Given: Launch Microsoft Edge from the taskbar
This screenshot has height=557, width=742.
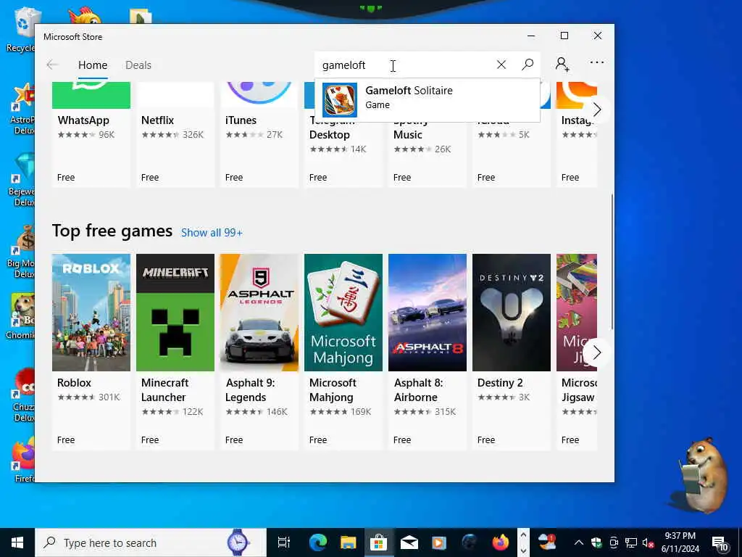Looking at the screenshot, I should pos(318,542).
